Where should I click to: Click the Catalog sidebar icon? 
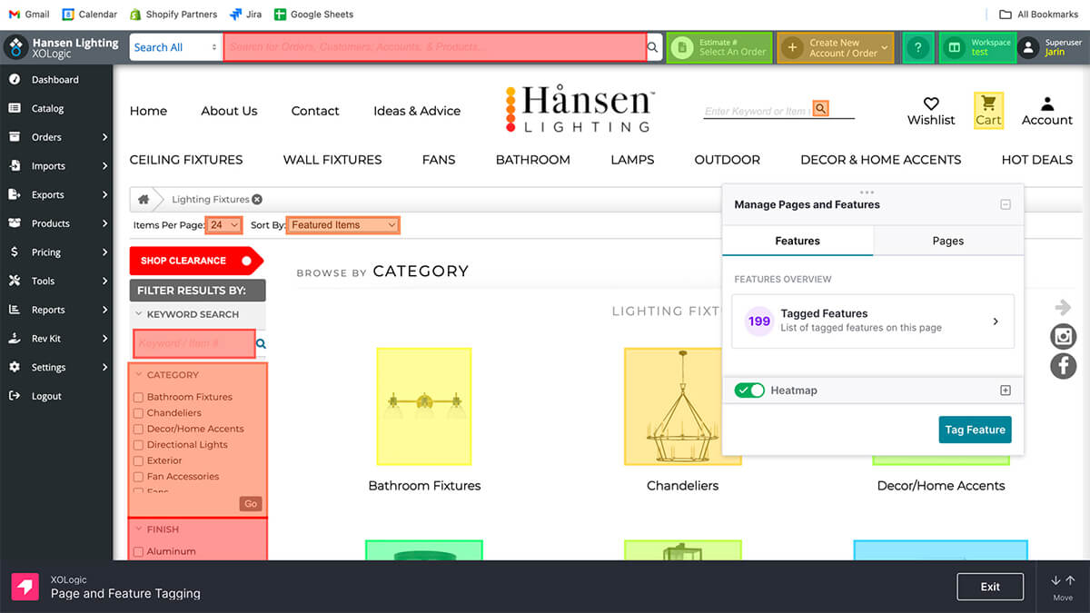[x=15, y=108]
